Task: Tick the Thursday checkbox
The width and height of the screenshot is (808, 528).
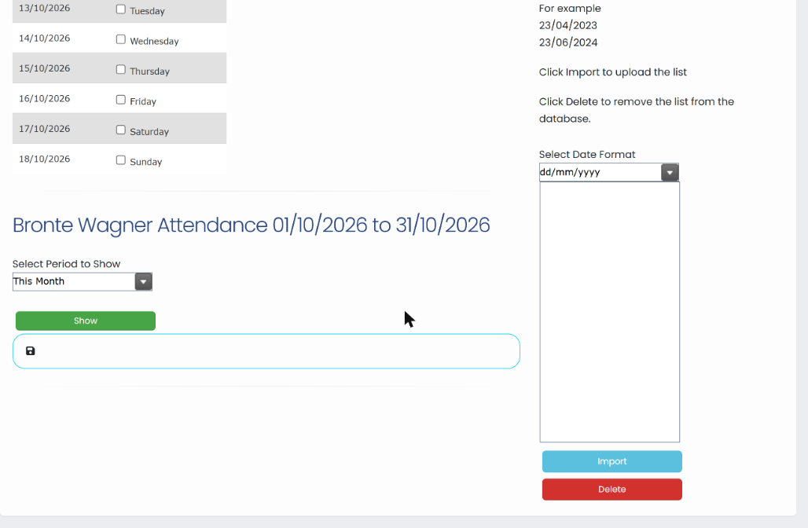Action: pos(120,70)
